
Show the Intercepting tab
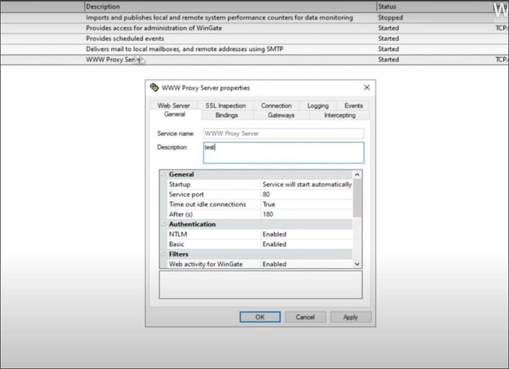(340, 115)
